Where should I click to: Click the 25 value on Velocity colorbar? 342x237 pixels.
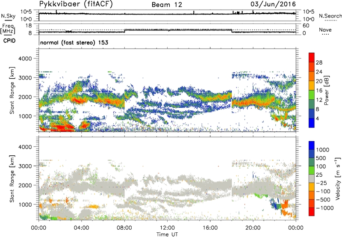click(x=319, y=175)
